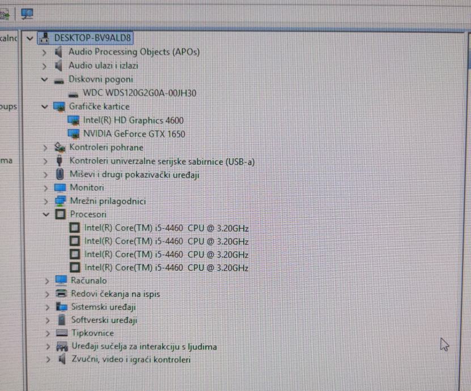Click the storage controller icon for Kontroleri pohrane
Viewport: 471px width, 391px height.
(x=60, y=147)
